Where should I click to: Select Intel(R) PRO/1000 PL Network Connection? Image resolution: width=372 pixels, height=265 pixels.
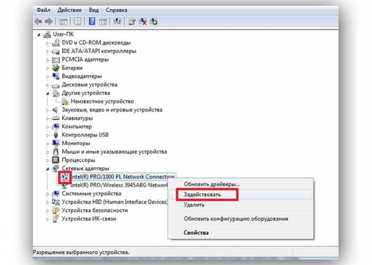tap(122, 177)
